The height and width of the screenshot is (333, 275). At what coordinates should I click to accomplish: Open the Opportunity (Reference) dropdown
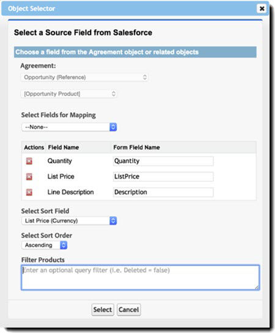click(84, 77)
